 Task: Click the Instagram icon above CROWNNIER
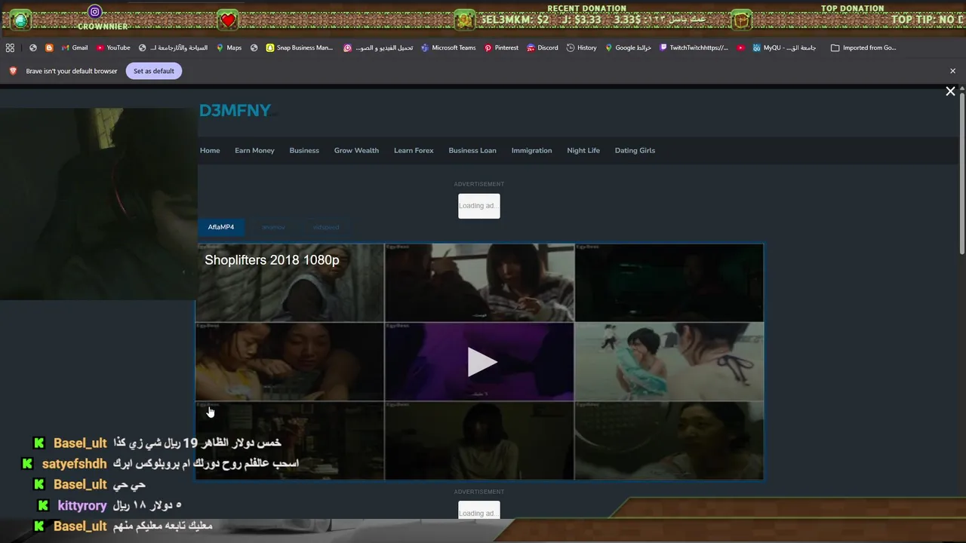pos(94,11)
